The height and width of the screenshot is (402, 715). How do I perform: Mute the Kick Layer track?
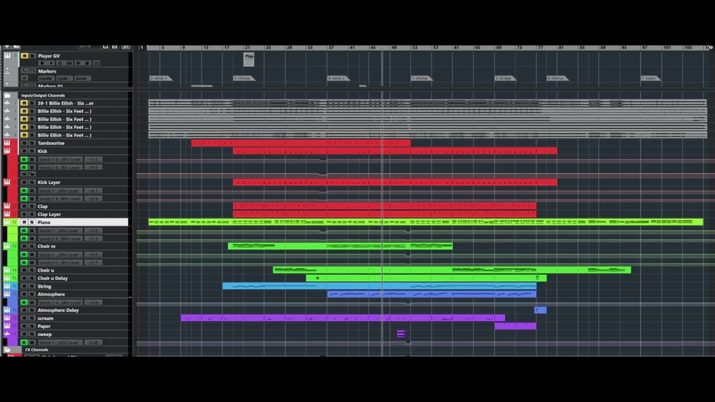[24, 182]
